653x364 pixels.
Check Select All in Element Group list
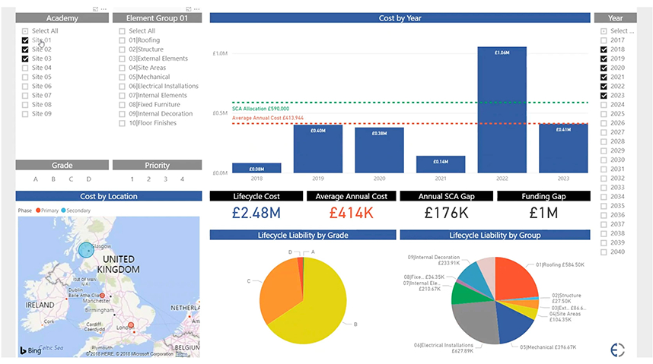pyautogui.click(x=122, y=31)
